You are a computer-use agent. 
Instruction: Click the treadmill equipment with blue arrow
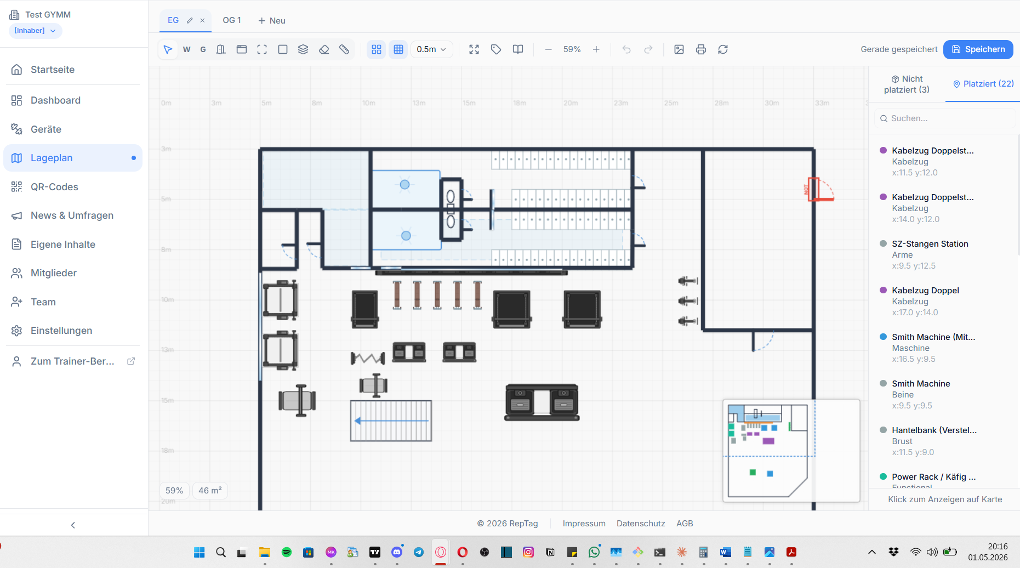click(x=391, y=421)
